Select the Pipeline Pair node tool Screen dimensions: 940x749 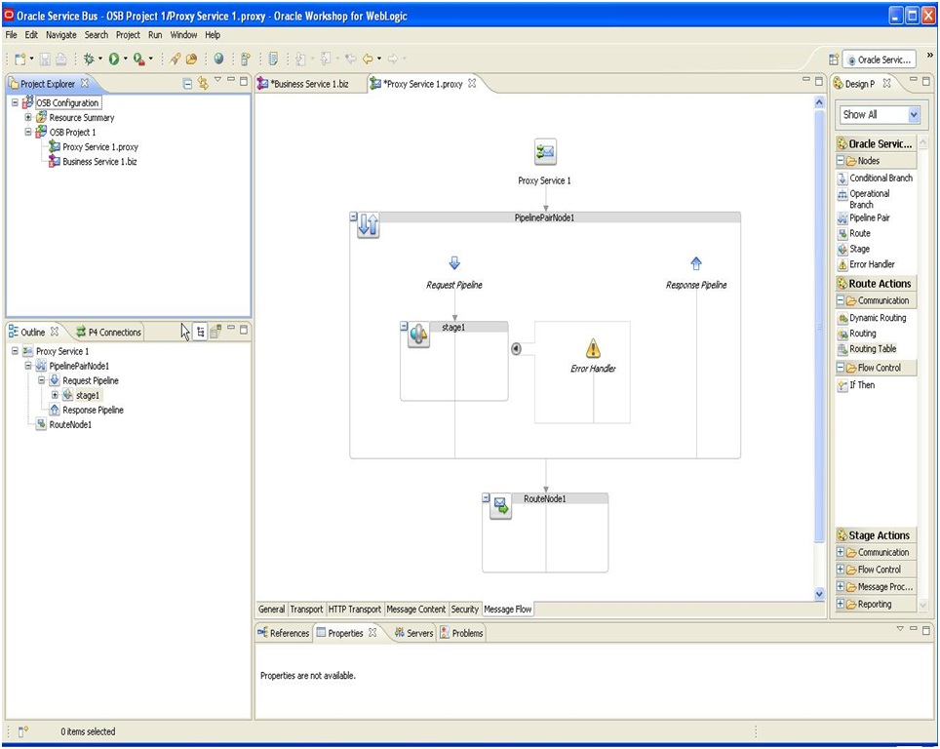coord(881,217)
